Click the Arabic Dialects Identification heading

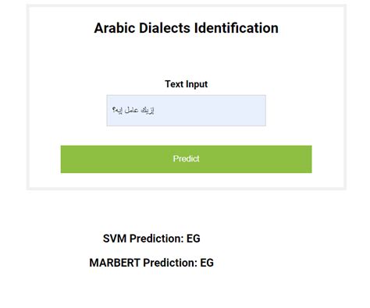click(x=186, y=28)
